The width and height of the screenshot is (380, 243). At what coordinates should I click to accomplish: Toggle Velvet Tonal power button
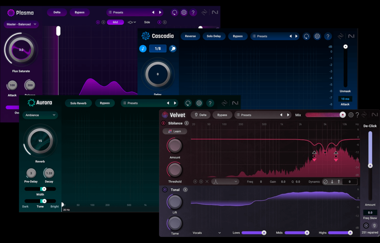point(165,190)
